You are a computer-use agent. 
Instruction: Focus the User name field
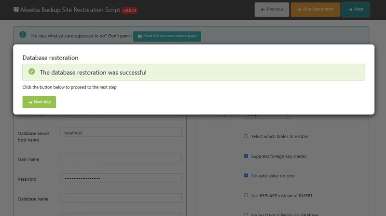122,158
